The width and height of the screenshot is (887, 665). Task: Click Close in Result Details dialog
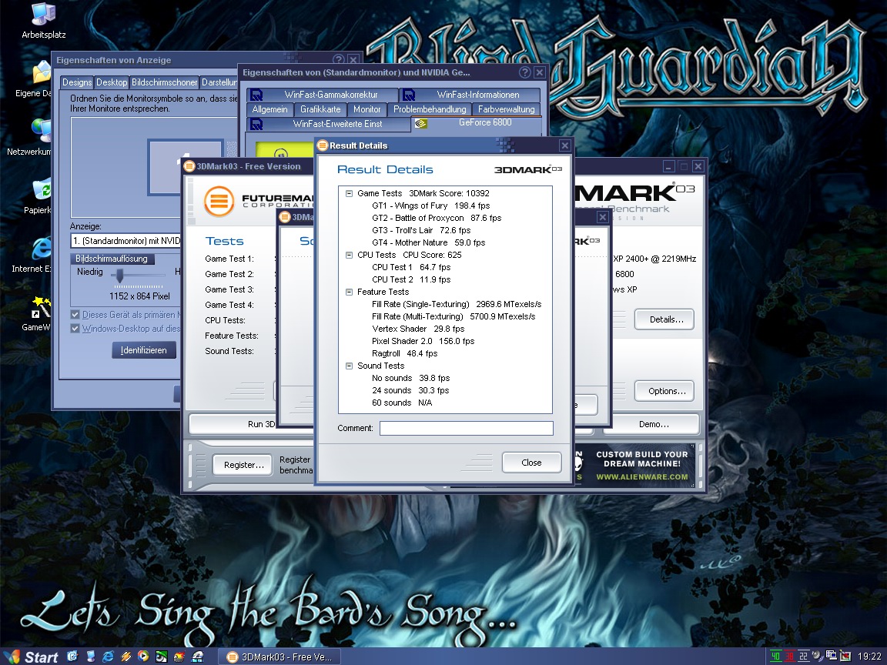pyautogui.click(x=531, y=463)
